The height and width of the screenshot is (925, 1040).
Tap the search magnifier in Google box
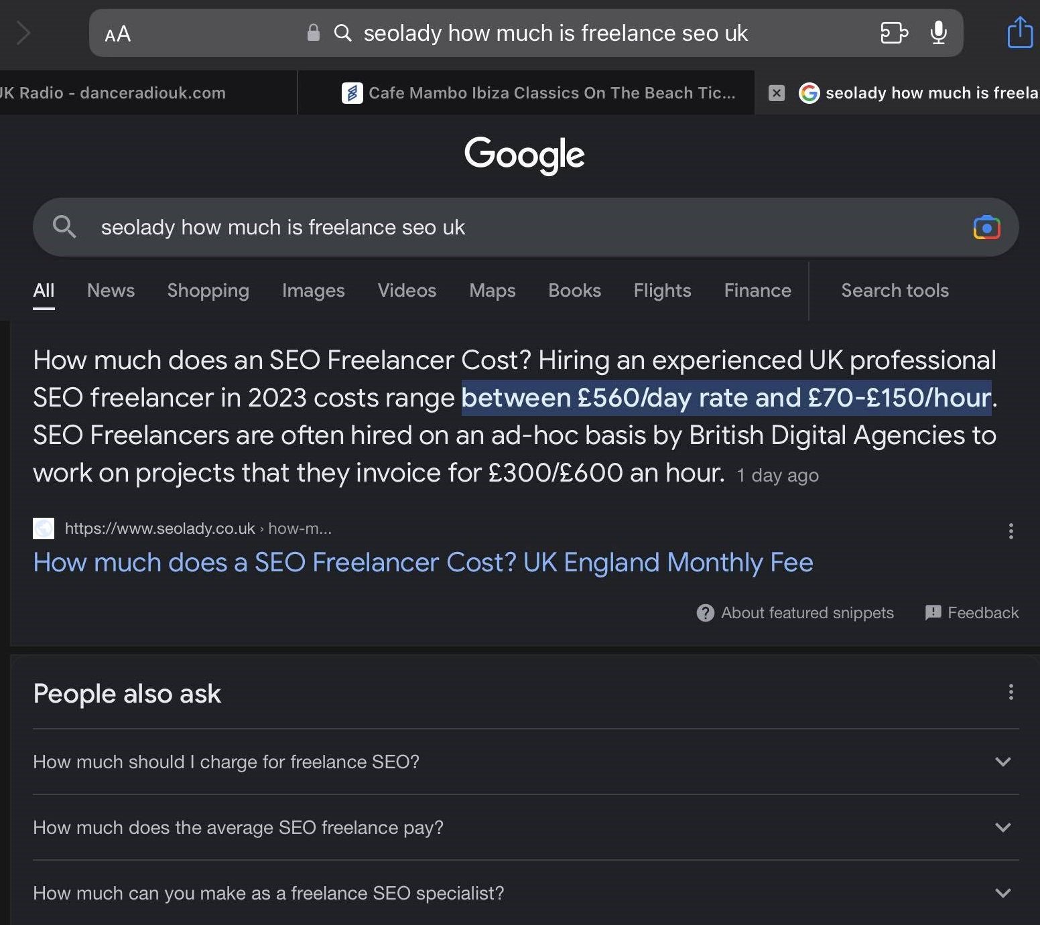click(64, 226)
